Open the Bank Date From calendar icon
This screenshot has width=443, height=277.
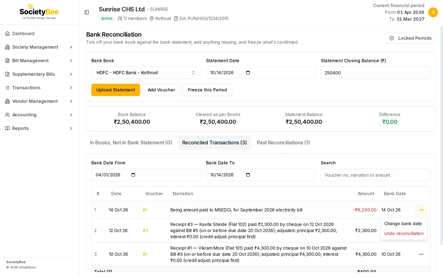[133, 175]
